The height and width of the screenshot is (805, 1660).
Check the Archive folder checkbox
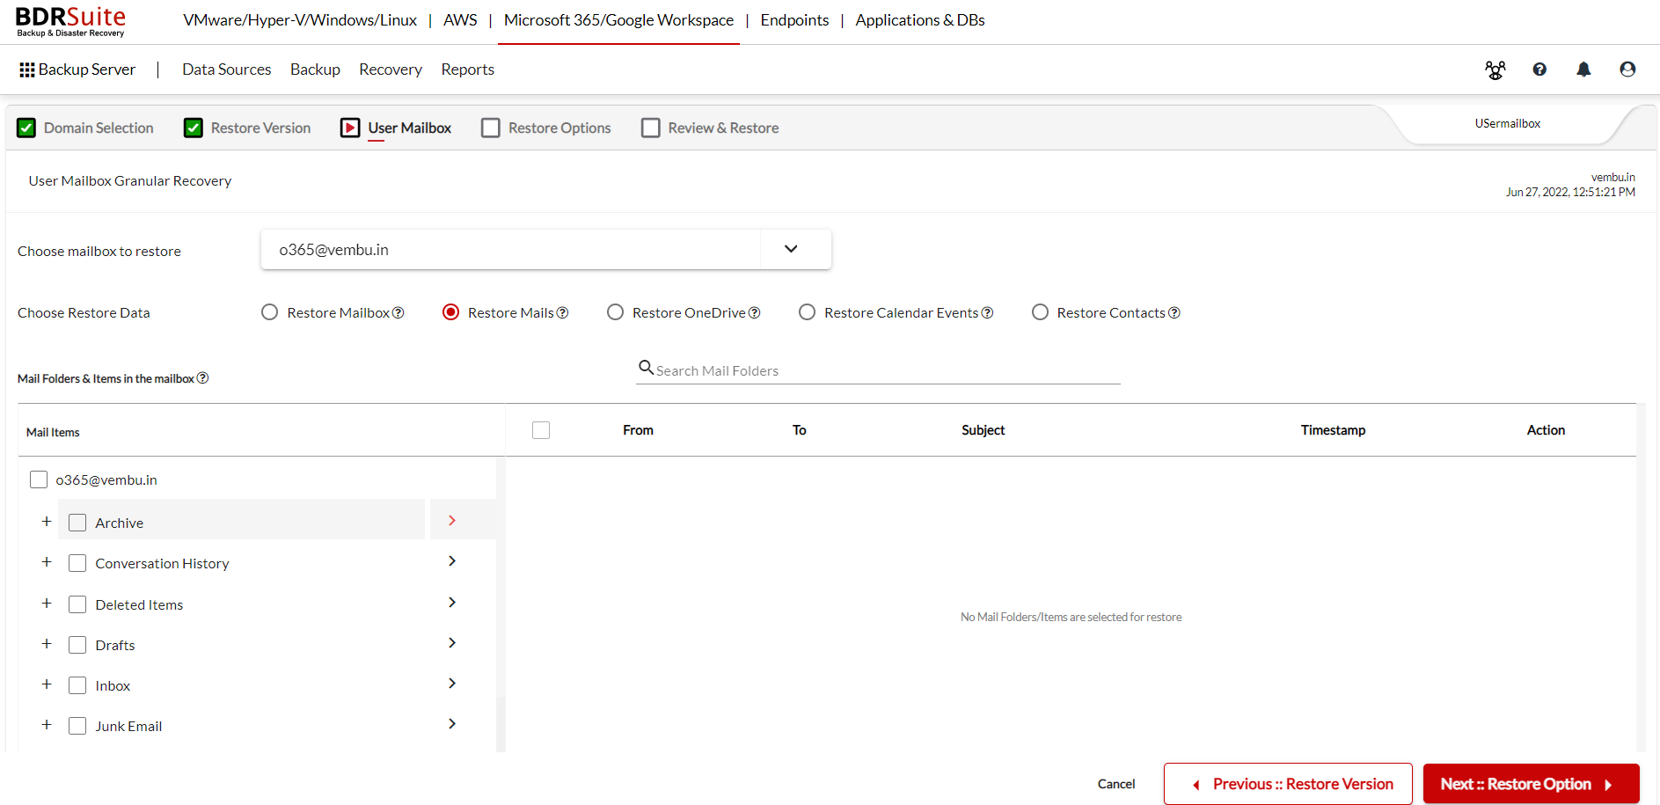pyautogui.click(x=77, y=523)
